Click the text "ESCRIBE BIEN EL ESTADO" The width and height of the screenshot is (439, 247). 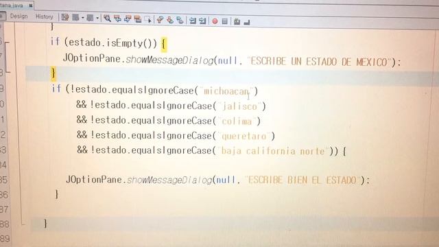(302, 180)
